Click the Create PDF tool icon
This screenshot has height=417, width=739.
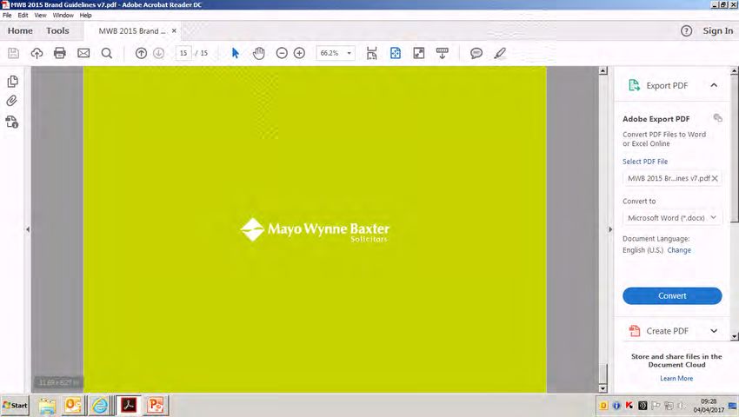tap(635, 331)
